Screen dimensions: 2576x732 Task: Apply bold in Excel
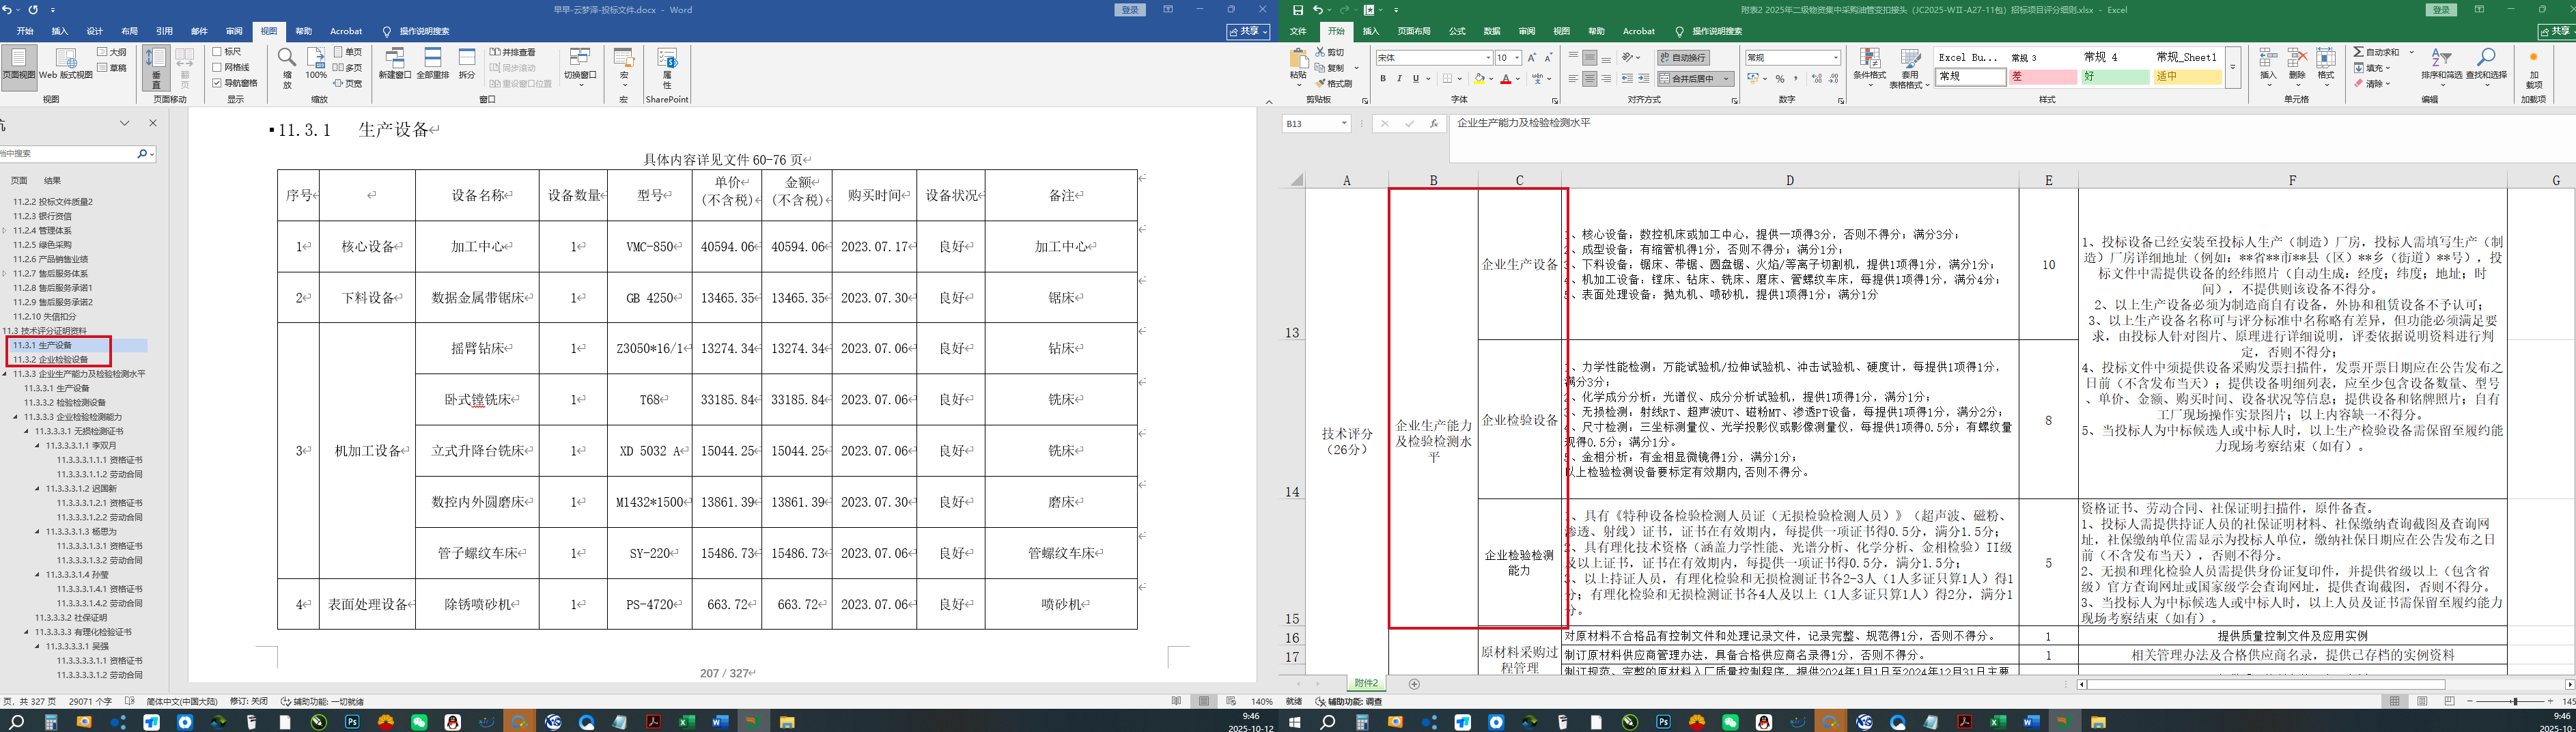pos(1383,79)
